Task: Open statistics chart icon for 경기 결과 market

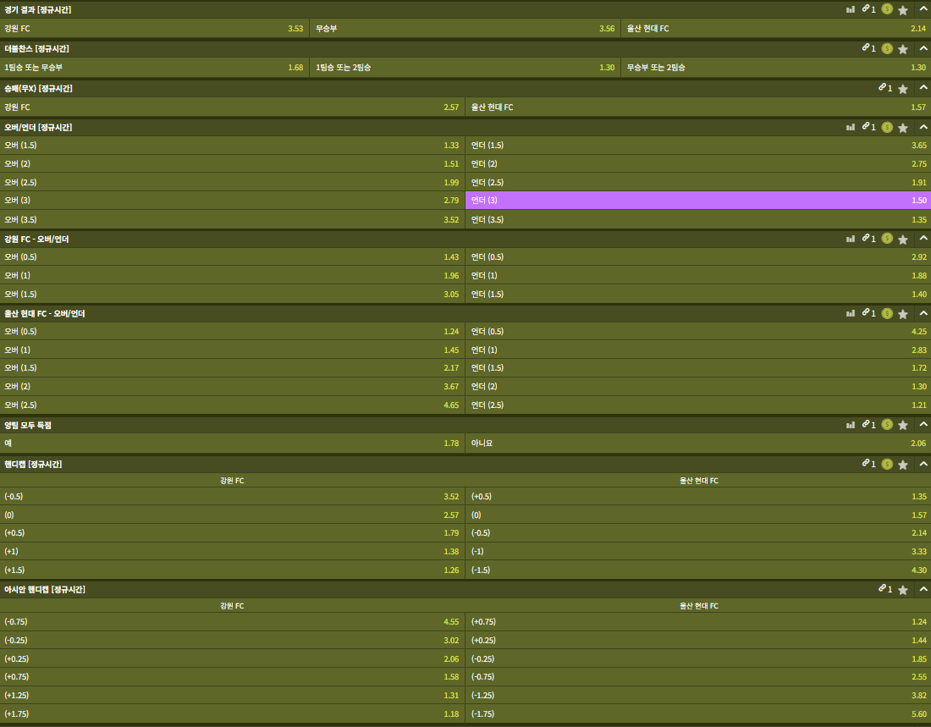Action: [850, 9]
